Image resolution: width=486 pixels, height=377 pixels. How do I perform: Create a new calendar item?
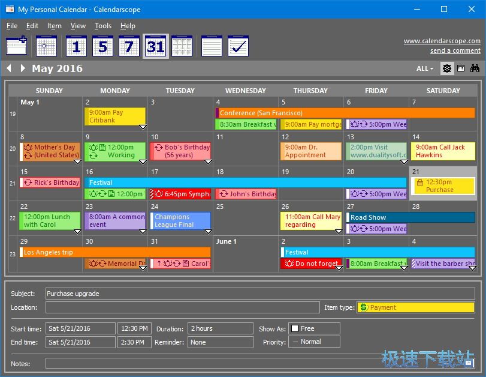pyautogui.click(x=16, y=46)
